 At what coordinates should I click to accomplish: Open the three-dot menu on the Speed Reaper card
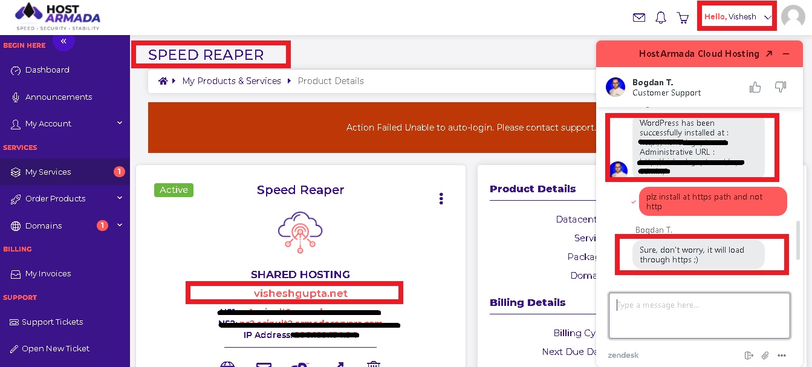(x=441, y=198)
